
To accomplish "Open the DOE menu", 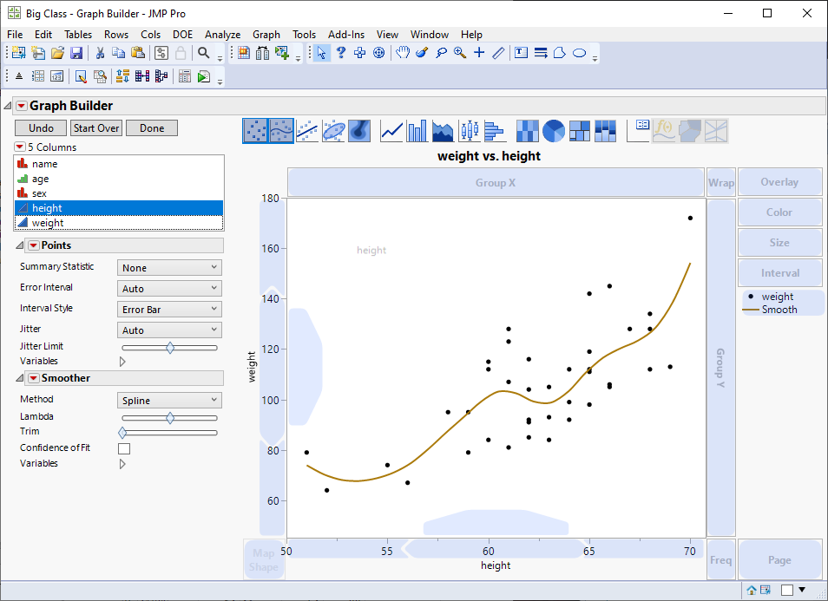I will coord(182,35).
